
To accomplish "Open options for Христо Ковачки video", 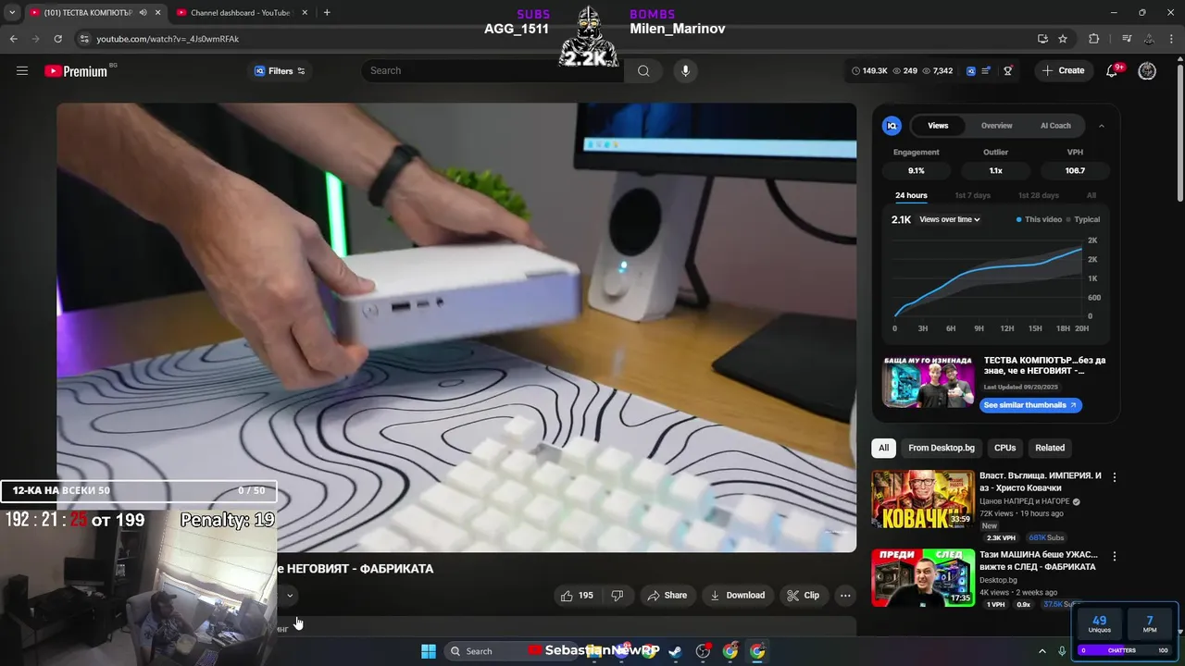I will (1115, 477).
